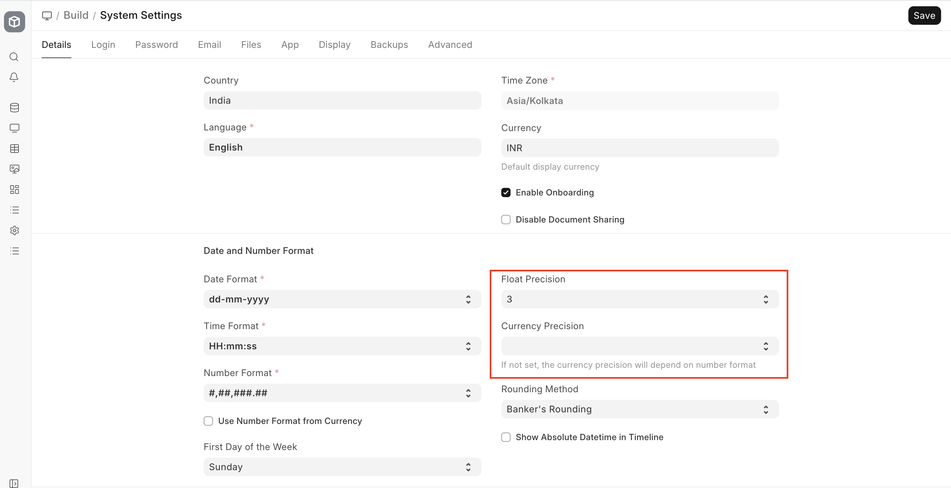Click the four-squares dashboard icon
Screen dimensions: 951x488
coord(15,190)
